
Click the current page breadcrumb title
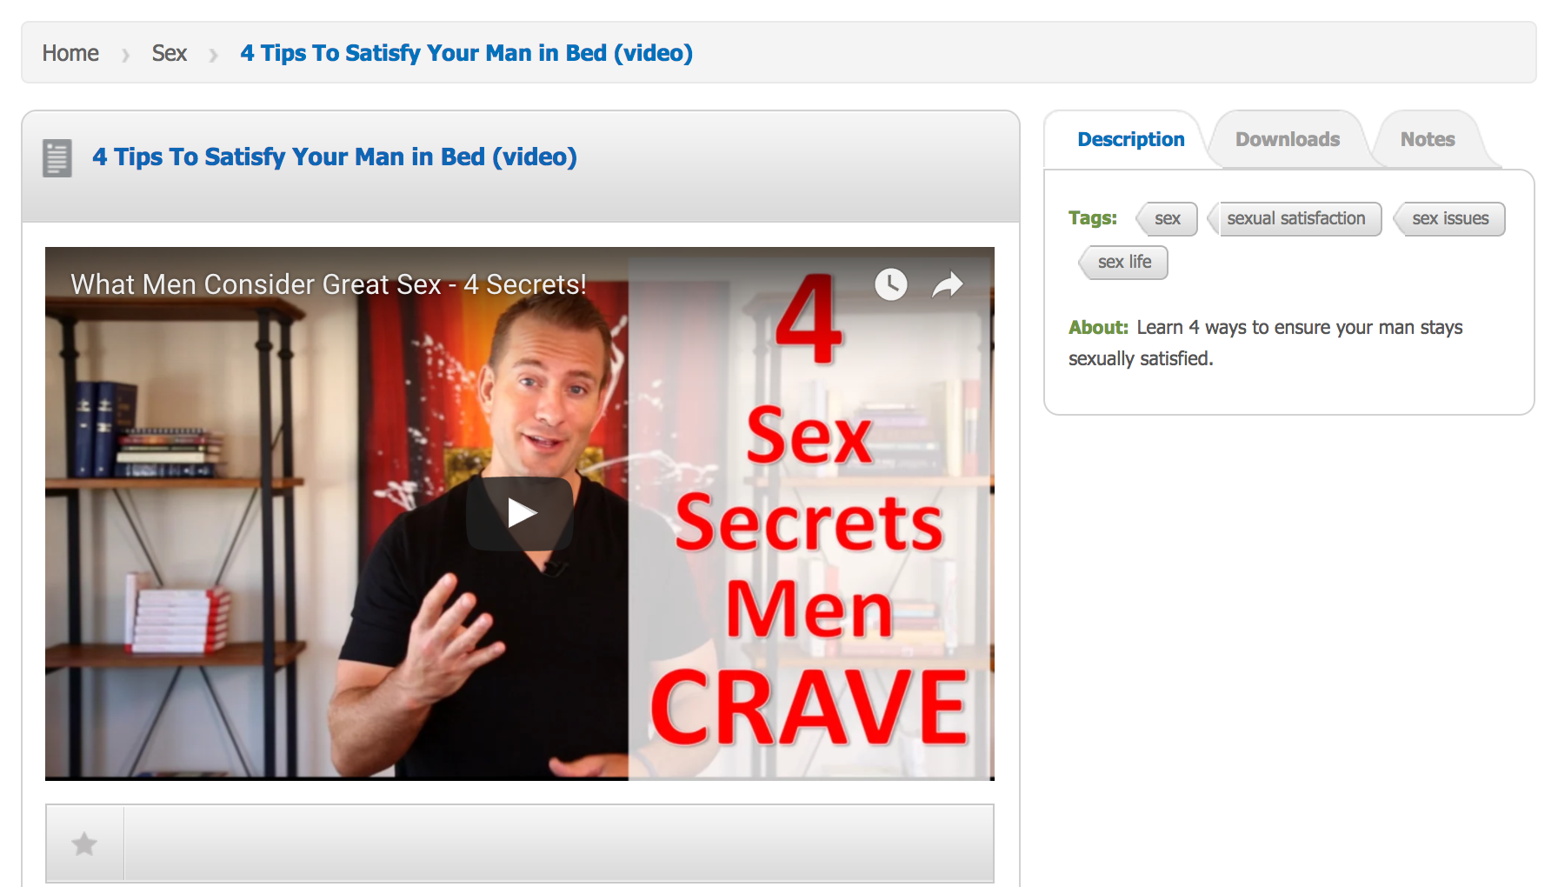point(467,53)
